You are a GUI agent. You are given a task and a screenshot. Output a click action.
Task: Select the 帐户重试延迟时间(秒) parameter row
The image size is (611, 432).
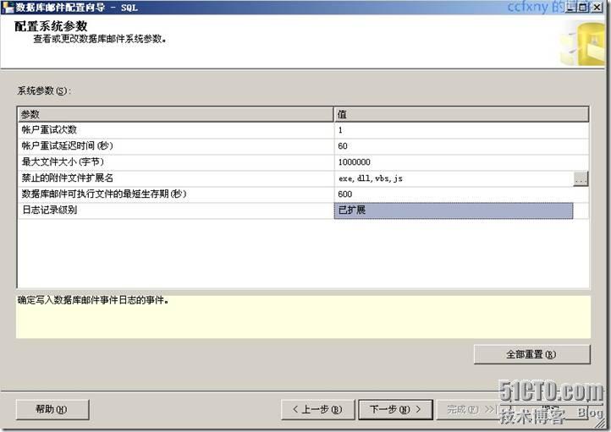coord(176,146)
